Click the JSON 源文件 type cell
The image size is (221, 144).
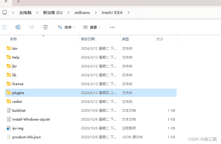click(132, 137)
